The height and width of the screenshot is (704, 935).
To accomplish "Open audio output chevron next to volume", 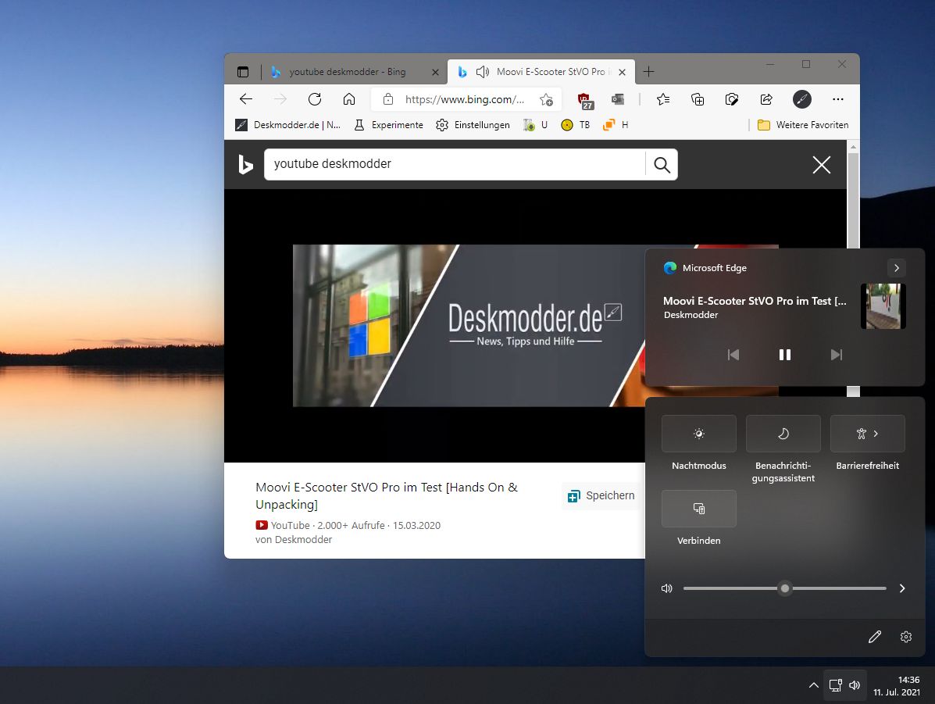I will point(902,588).
